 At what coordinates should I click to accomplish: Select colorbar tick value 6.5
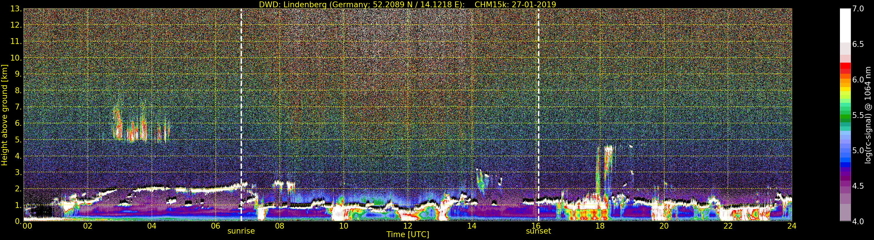(858, 44)
